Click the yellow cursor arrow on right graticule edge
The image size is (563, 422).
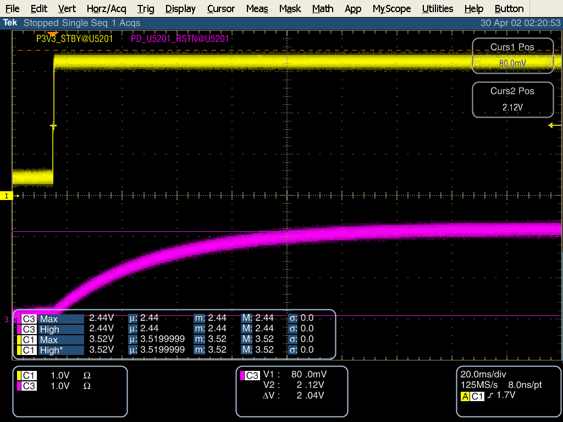click(550, 126)
